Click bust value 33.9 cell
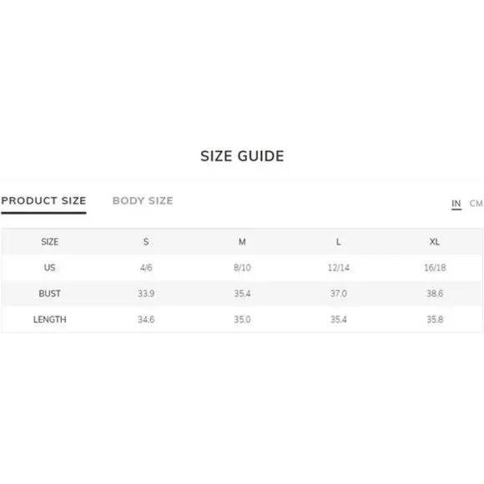 point(146,294)
